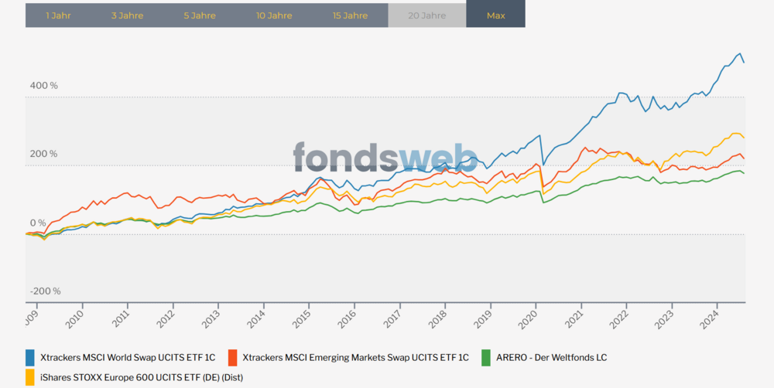The height and width of the screenshot is (388, 774).
Task: Click the blue MSCI World legend swatch
Action: tap(31, 358)
